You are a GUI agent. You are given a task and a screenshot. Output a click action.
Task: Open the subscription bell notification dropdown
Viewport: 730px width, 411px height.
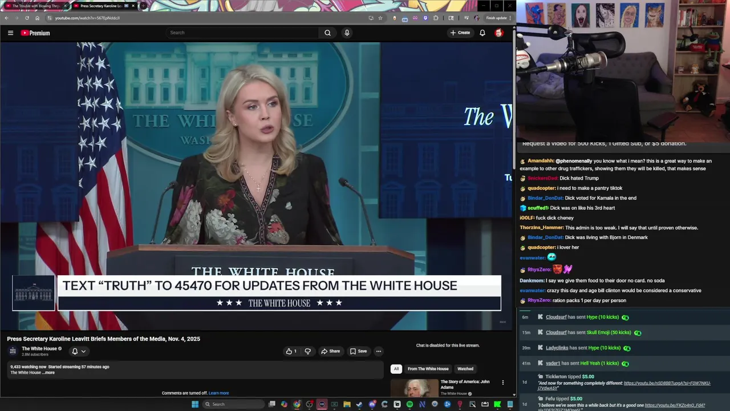(x=79, y=351)
